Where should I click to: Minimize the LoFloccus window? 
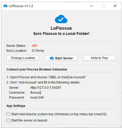(x=92, y=6)
